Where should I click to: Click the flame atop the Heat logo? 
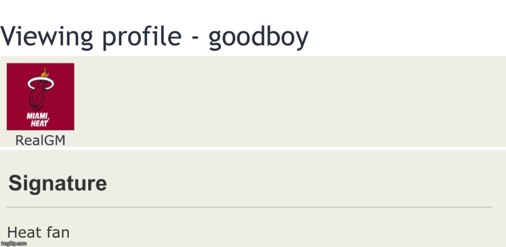coord(45,73)
